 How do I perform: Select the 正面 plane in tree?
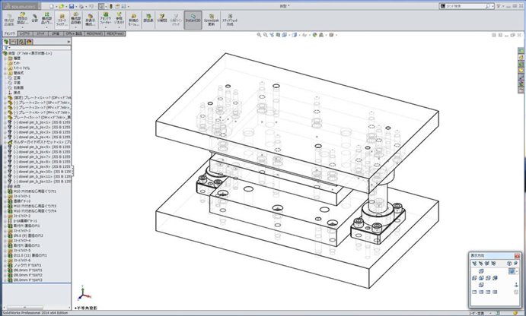17,77
